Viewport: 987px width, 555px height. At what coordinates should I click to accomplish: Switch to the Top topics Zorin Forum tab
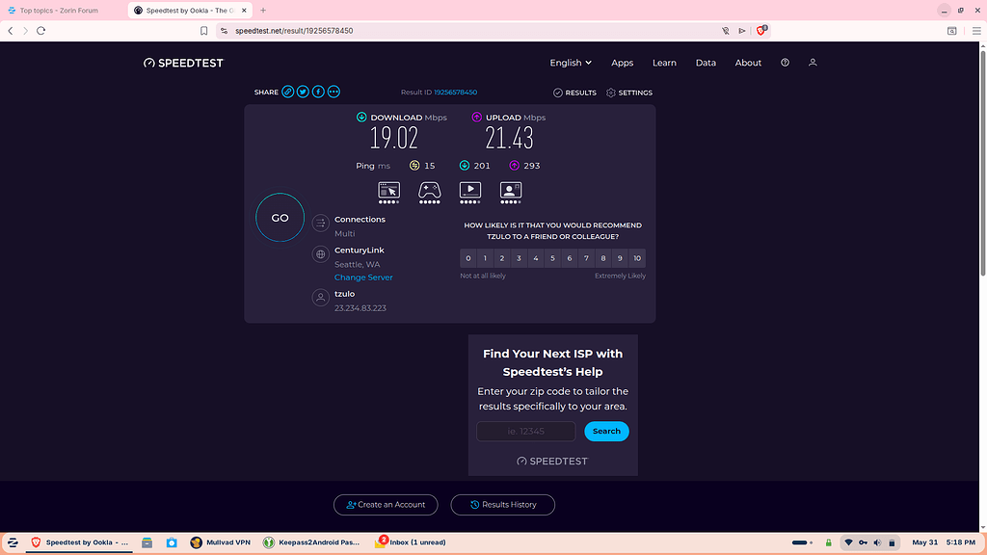[x=60, y=10]
